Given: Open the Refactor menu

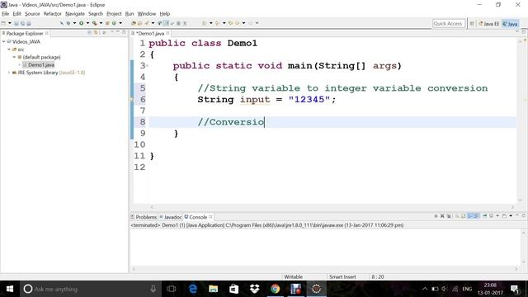Looking at the screenshot, I should click(x=53, y=14).
